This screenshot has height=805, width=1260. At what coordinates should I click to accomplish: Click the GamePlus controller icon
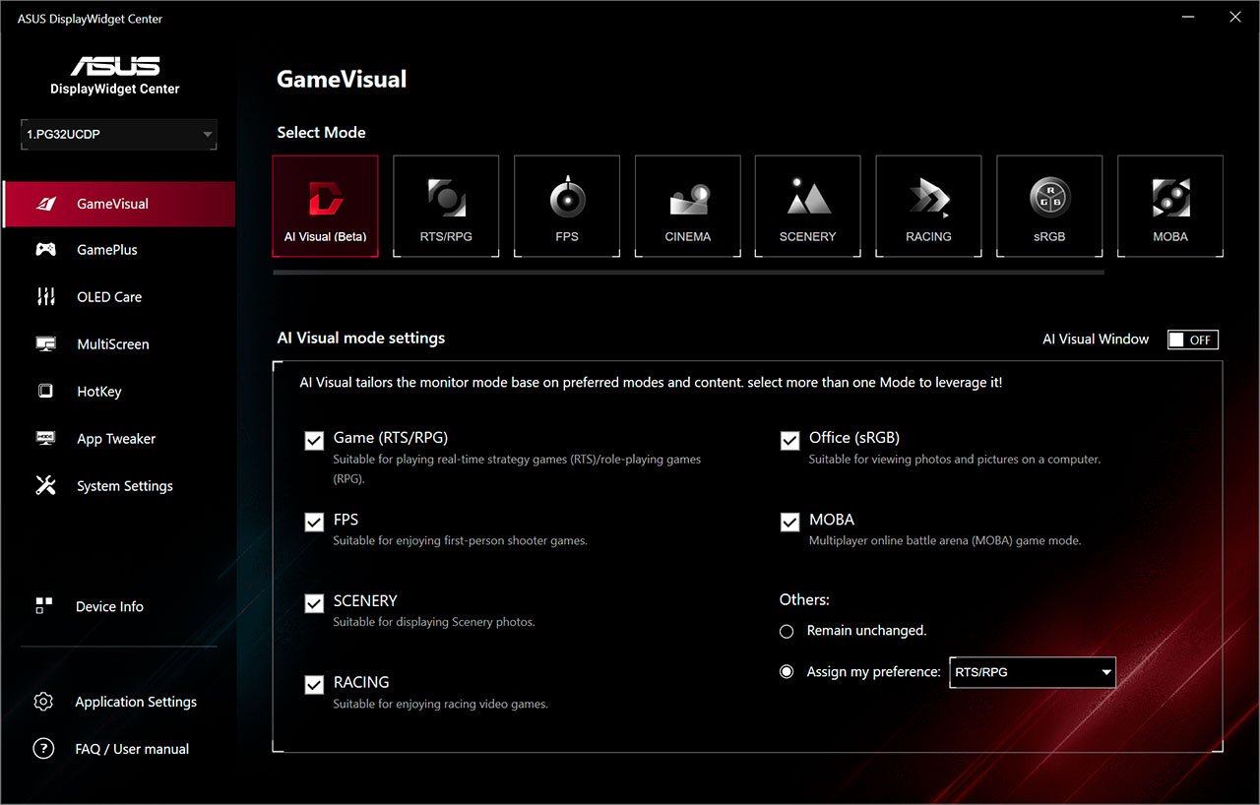(x=45, y=250)
